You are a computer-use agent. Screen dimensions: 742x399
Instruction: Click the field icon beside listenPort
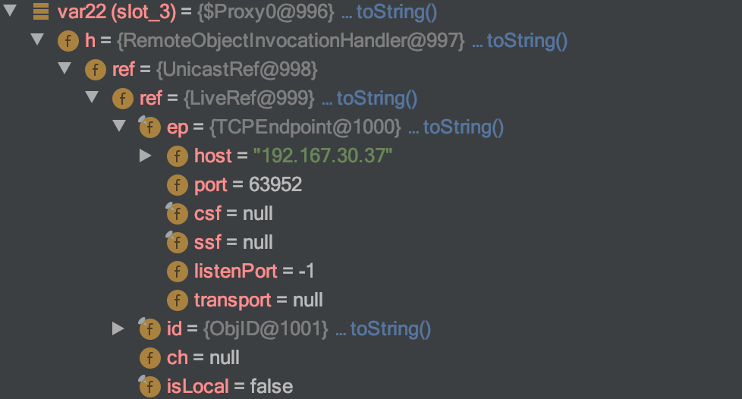178,272
